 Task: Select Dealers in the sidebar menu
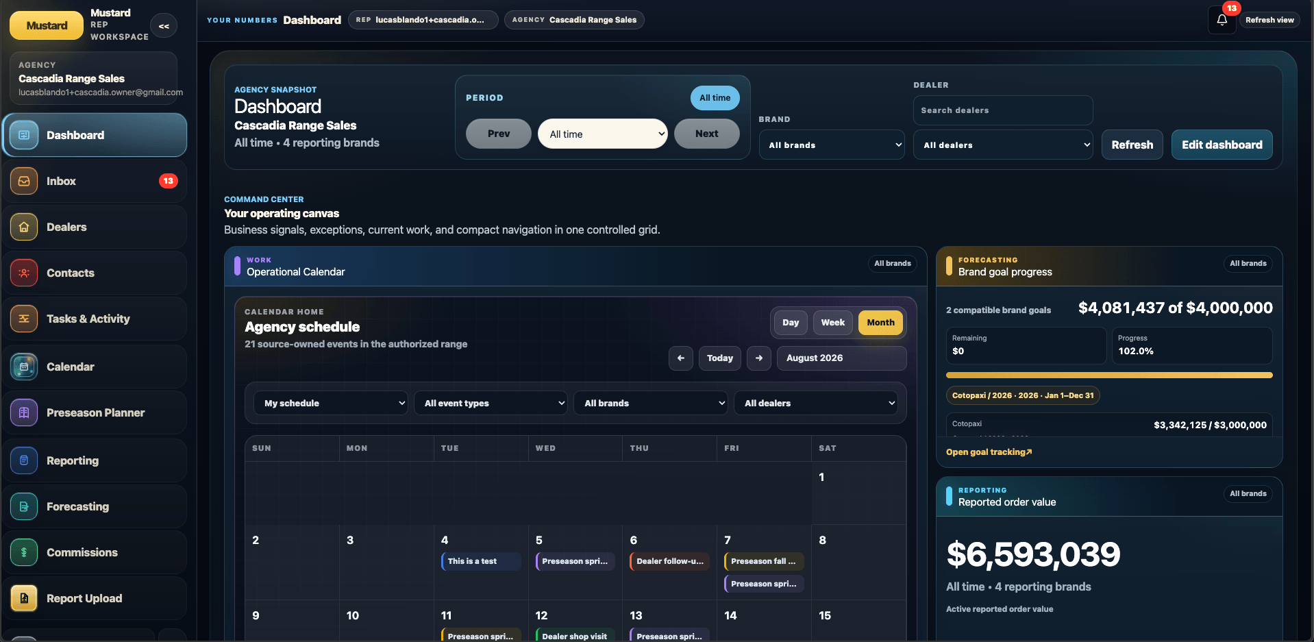(x=95, y=227)
